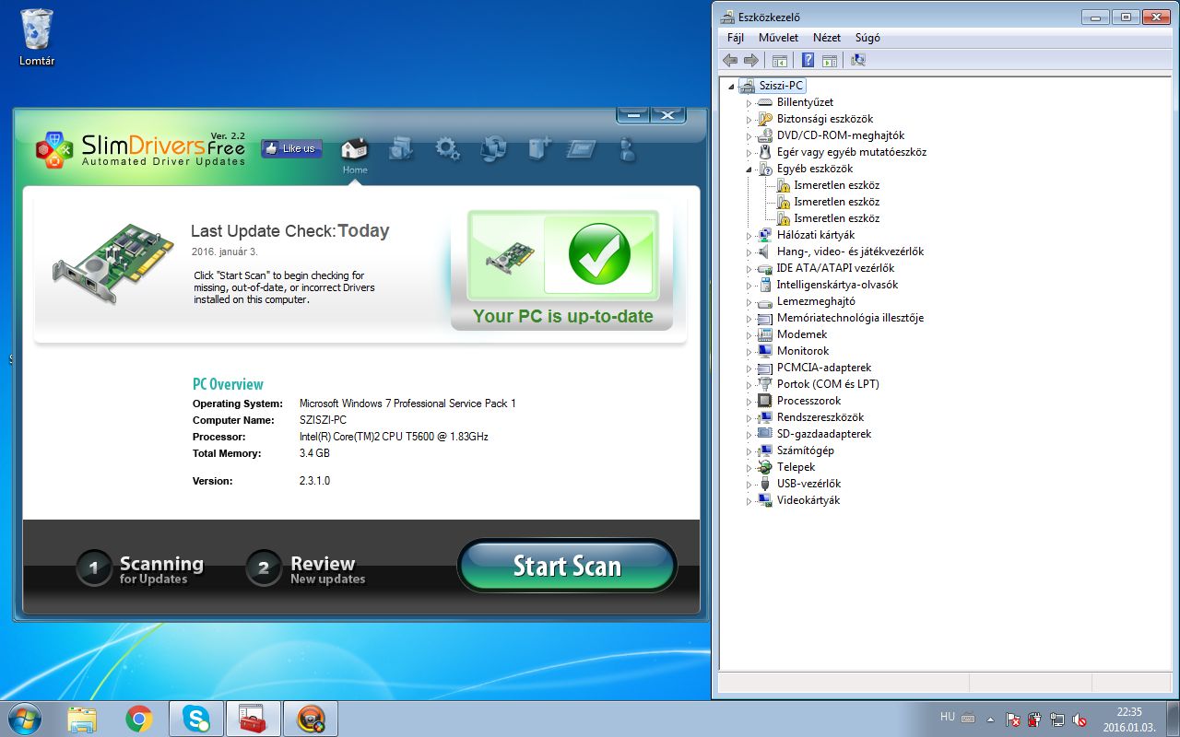Screen dimensions: 1180x737
Task: Click the HU language indicator
Action: click(x=947, y=717)
